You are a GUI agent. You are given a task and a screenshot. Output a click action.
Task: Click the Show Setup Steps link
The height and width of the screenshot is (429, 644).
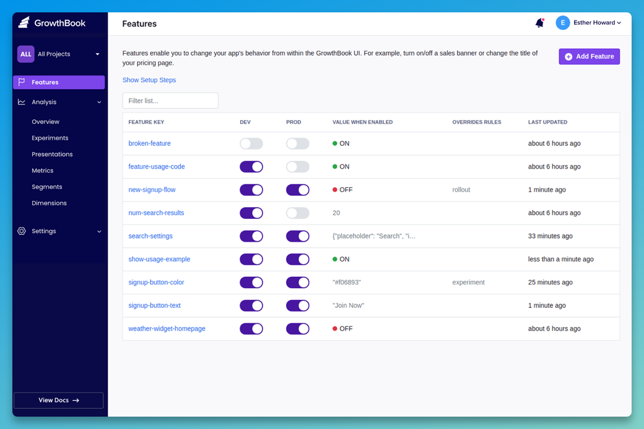(x=149, y=80)
